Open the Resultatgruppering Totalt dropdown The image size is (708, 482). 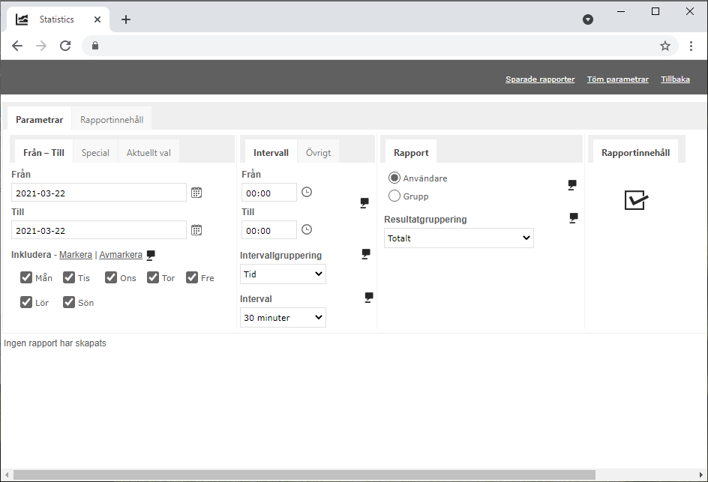459,238
